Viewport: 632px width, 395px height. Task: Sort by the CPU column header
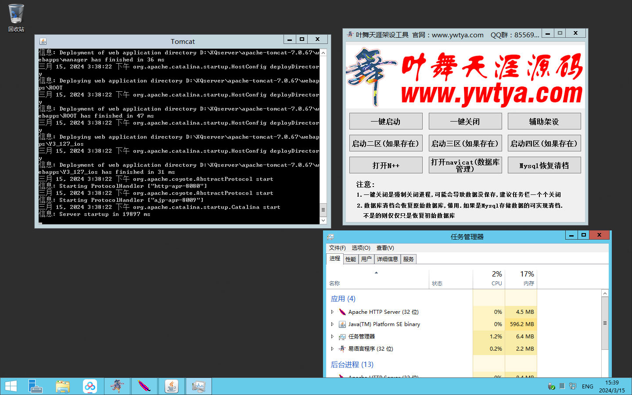click(489, 279)
